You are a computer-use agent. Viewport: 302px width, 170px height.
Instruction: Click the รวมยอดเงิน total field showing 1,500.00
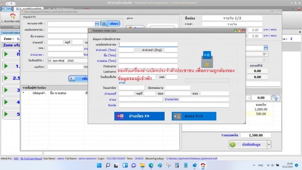256,135
